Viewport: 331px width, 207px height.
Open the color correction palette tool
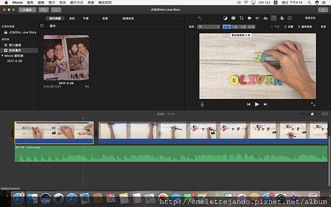point(233,18)
